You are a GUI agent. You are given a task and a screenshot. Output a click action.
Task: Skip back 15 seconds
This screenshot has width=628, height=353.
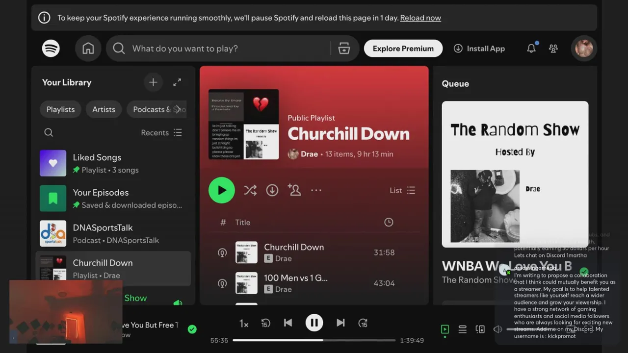point(265,323)
